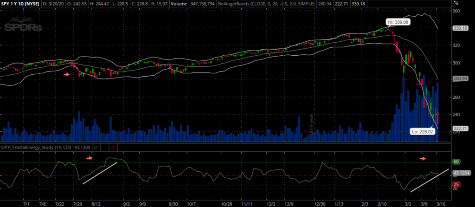Open the BollingerBands study label
Image resolution: width=475 pixels, height=207 pixels.
266,4
